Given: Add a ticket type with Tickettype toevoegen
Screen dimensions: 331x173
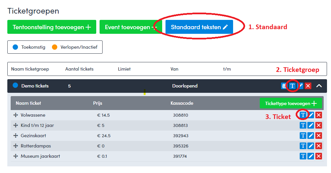Looking at the screenshot, I should coord(290,103).
